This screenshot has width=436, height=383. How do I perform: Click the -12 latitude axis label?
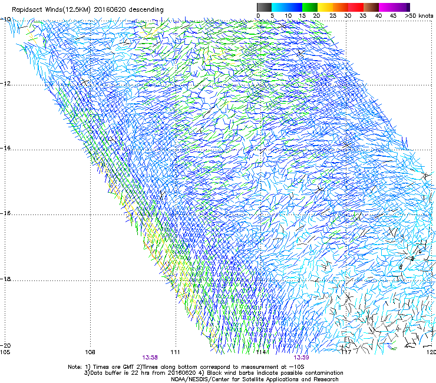pos(5,84)
